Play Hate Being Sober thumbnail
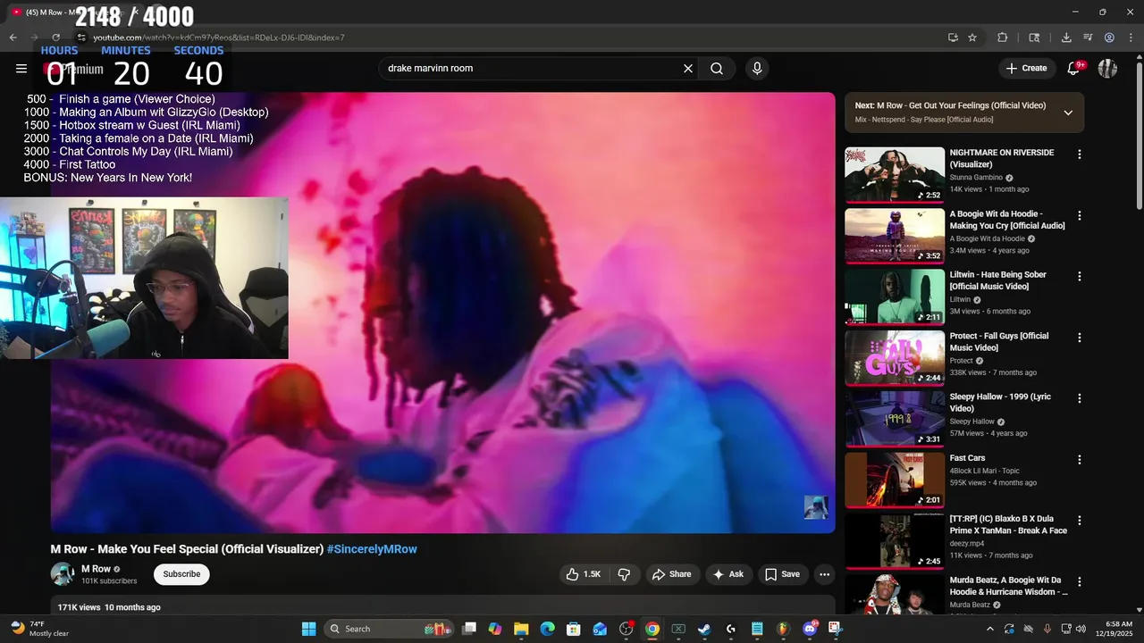Image resolution: width=1144 pixels, height=643 pixels. tap(895, 296)
